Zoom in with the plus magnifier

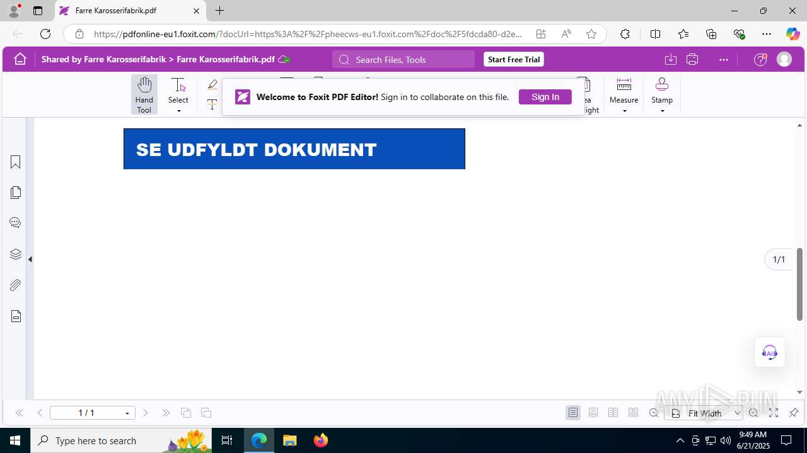[x=753, y=413]
